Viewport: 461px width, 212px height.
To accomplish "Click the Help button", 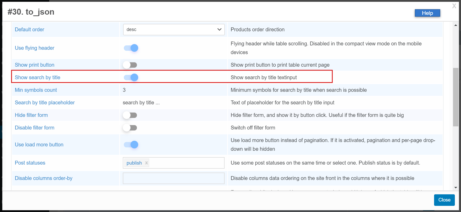I will coord(427,13).
